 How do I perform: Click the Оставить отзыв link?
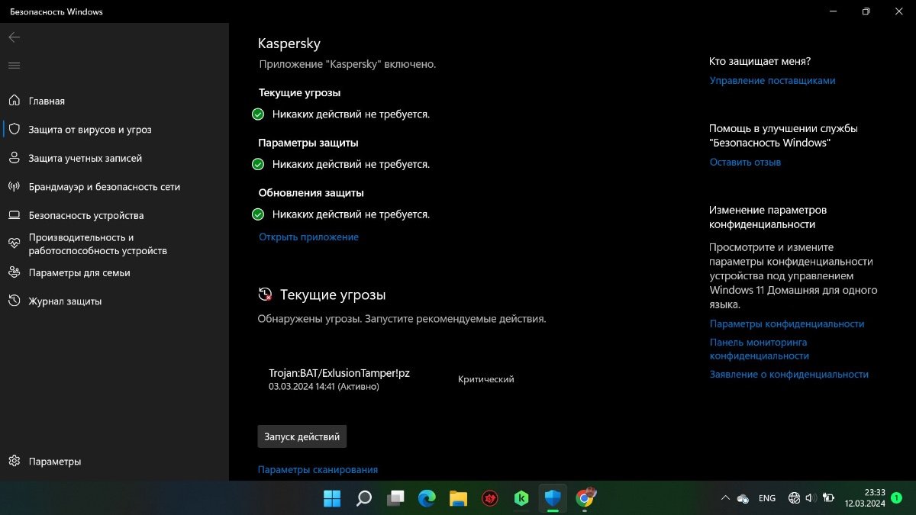tap(745, 163)
